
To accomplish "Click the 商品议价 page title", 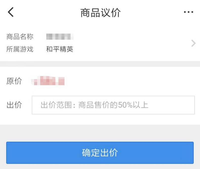I will [100, 13].
